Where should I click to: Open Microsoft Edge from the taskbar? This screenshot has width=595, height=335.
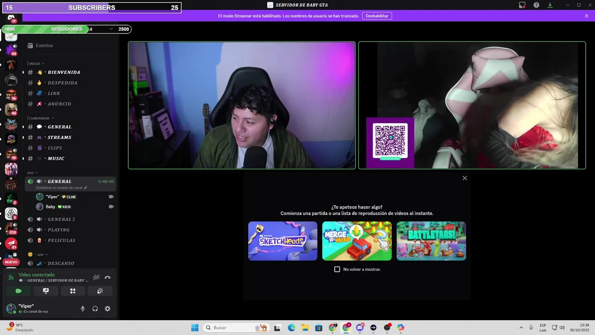pos(291,328)
